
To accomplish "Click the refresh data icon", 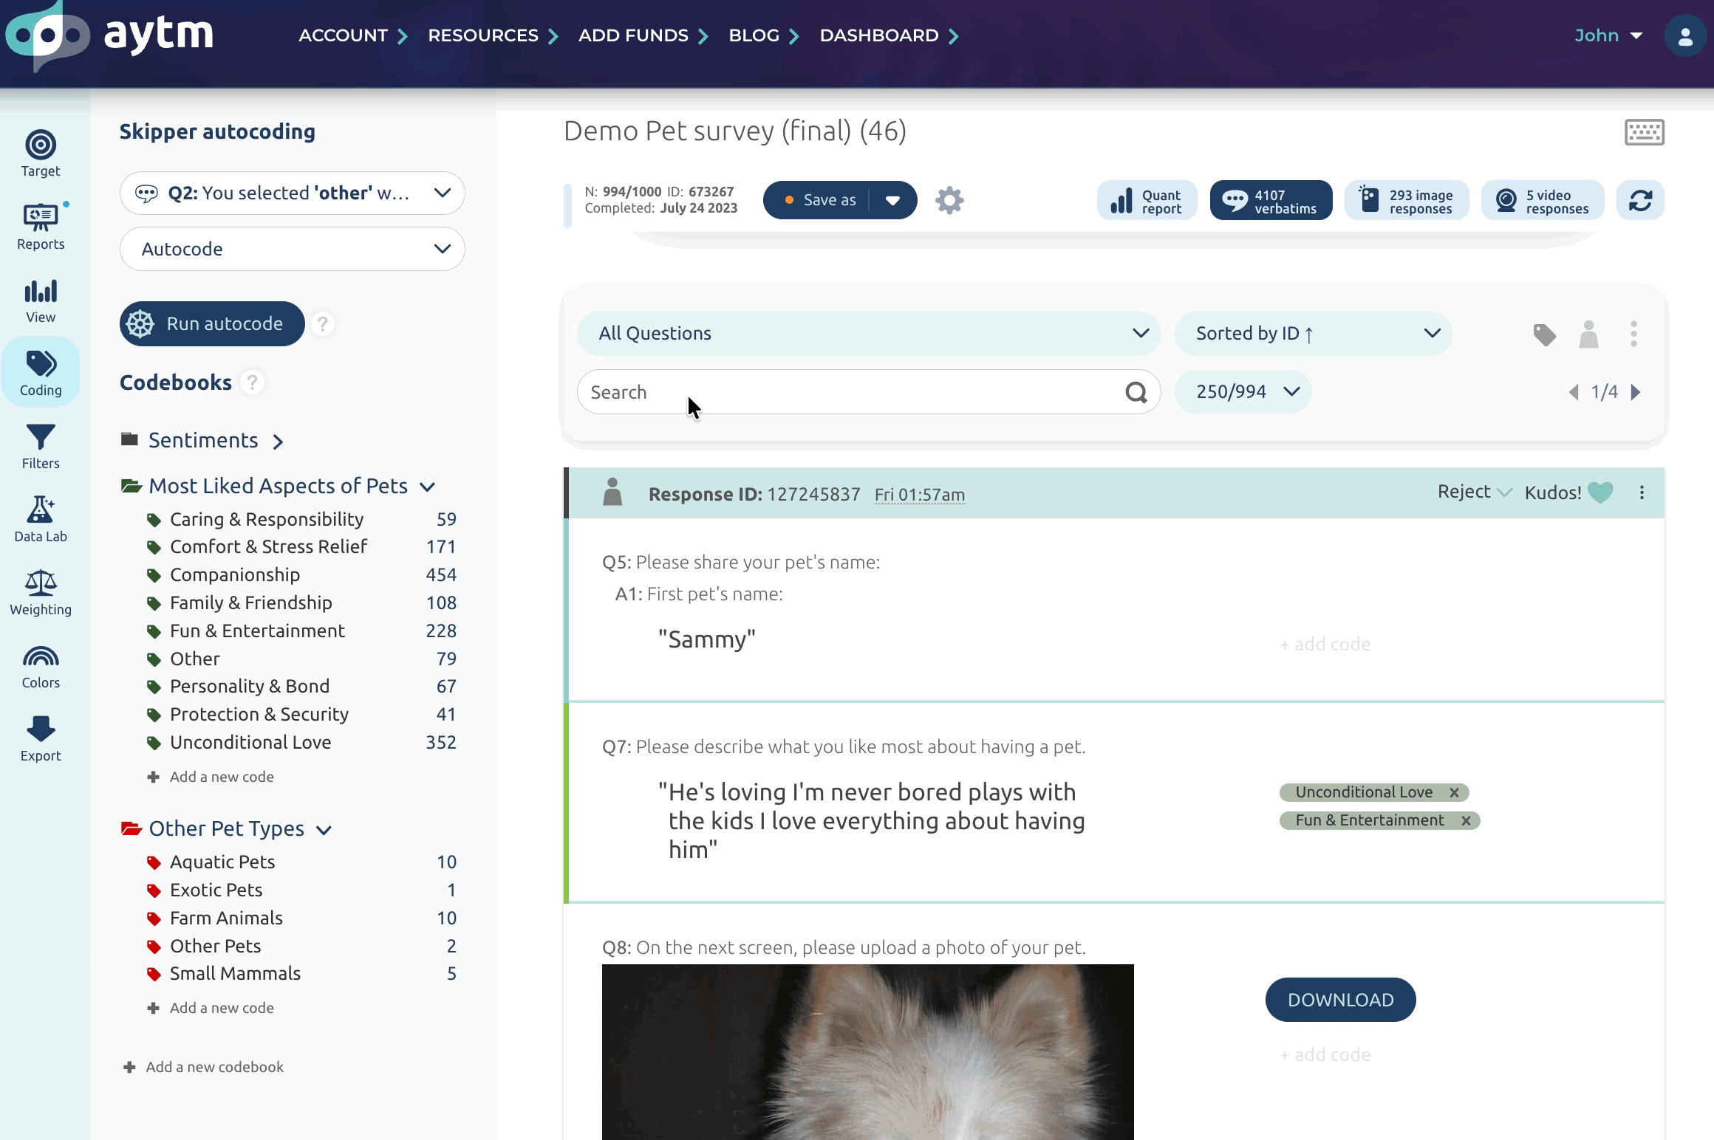I will tap(1640, 200).
